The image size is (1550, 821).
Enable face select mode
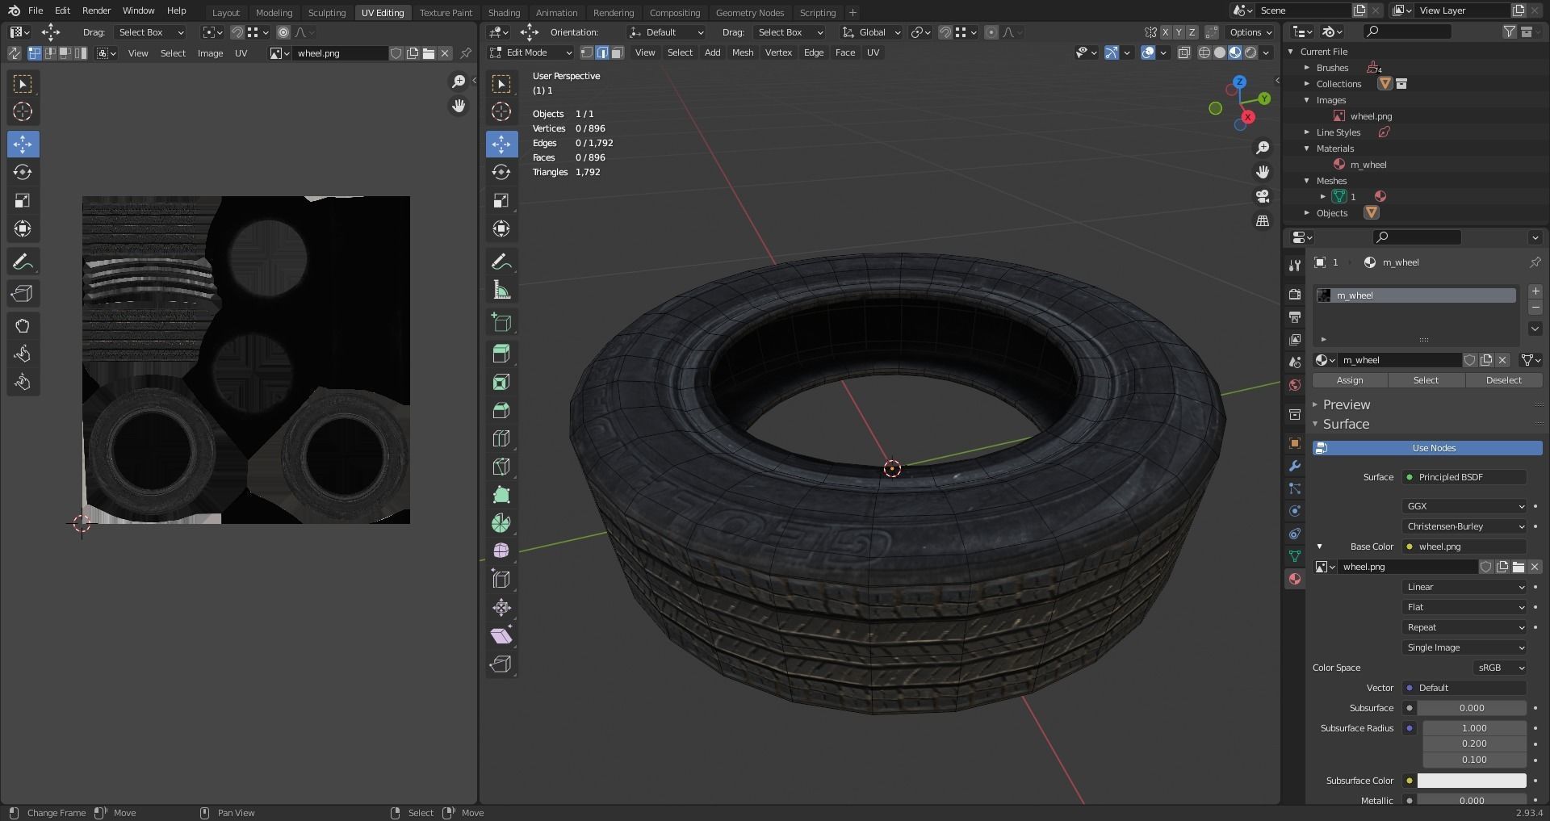pyautogui.click(x=617, y=52)
